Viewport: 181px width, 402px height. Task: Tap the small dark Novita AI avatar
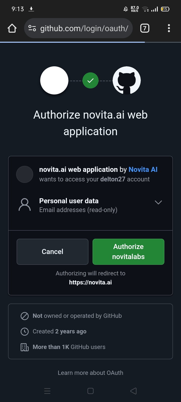pyautogui.click(x=25, y=174)
